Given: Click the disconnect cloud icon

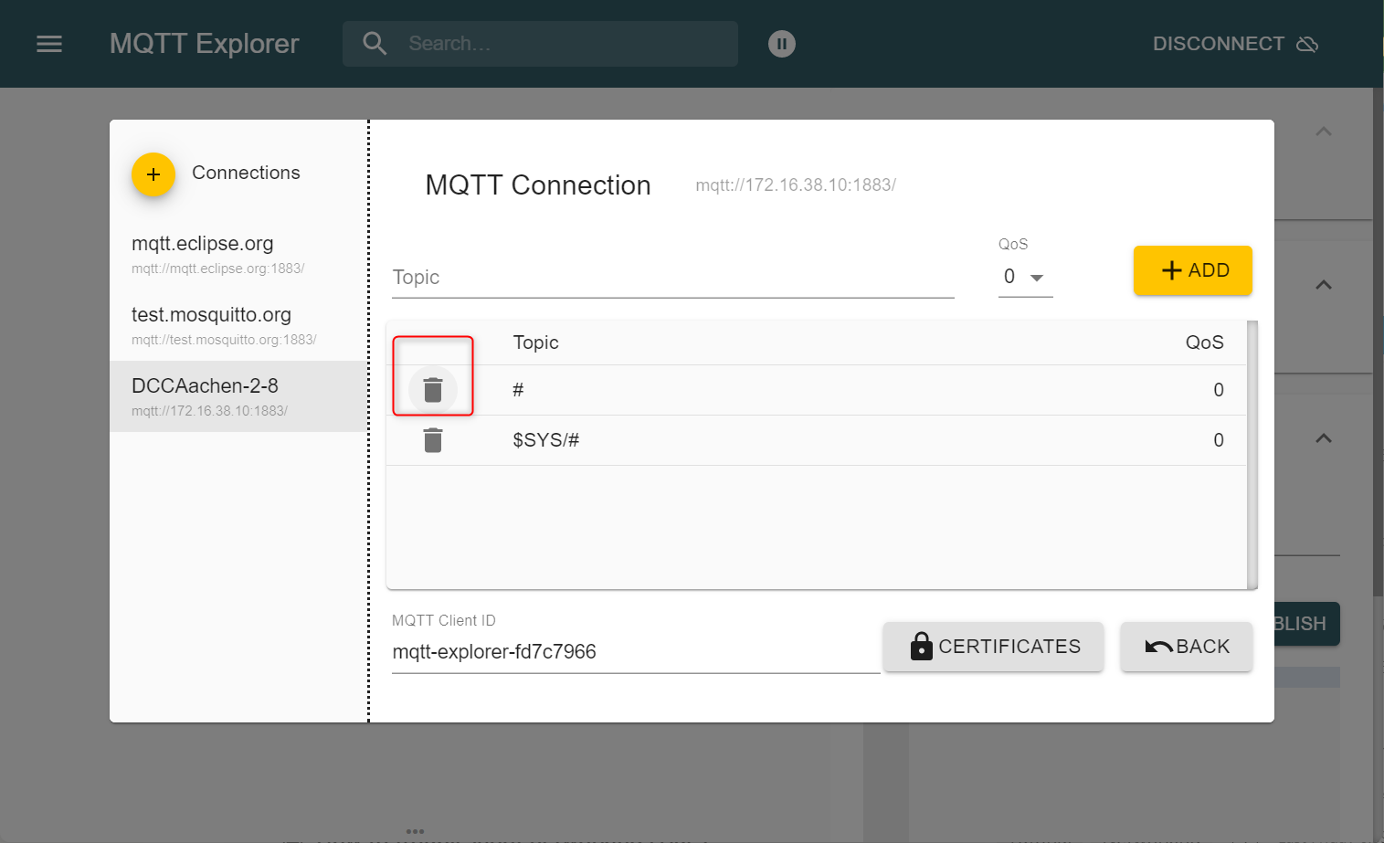Looking at the screenshot, I should [x=1307, y=44].
